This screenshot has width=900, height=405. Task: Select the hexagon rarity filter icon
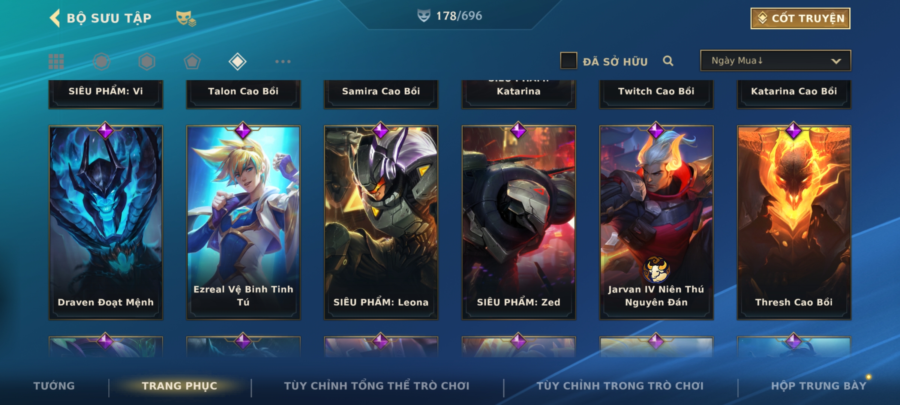point(147,61)
